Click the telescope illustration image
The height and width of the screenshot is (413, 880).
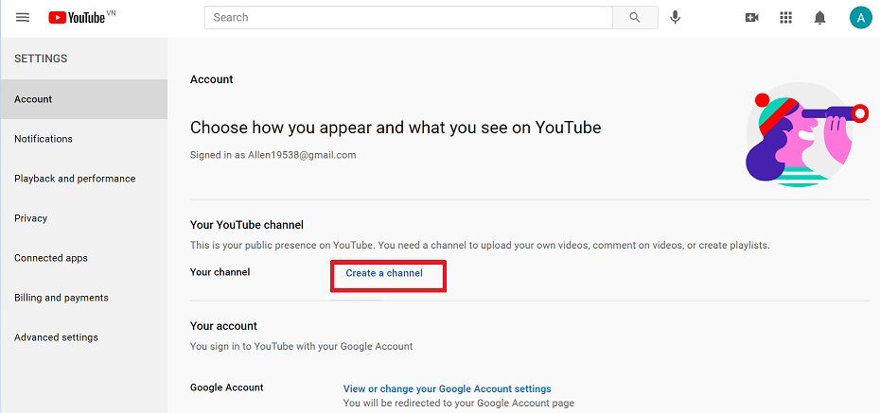806,134
